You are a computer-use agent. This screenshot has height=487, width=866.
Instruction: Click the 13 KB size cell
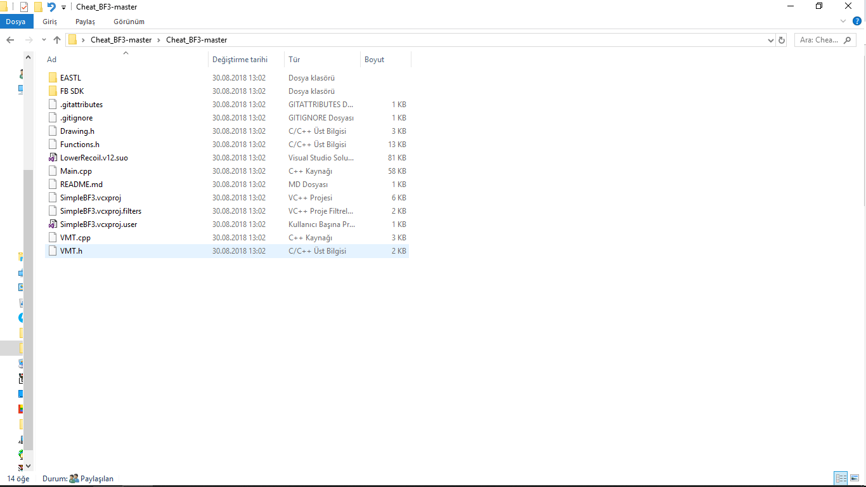pyautogui.click(x=397, y=145)
